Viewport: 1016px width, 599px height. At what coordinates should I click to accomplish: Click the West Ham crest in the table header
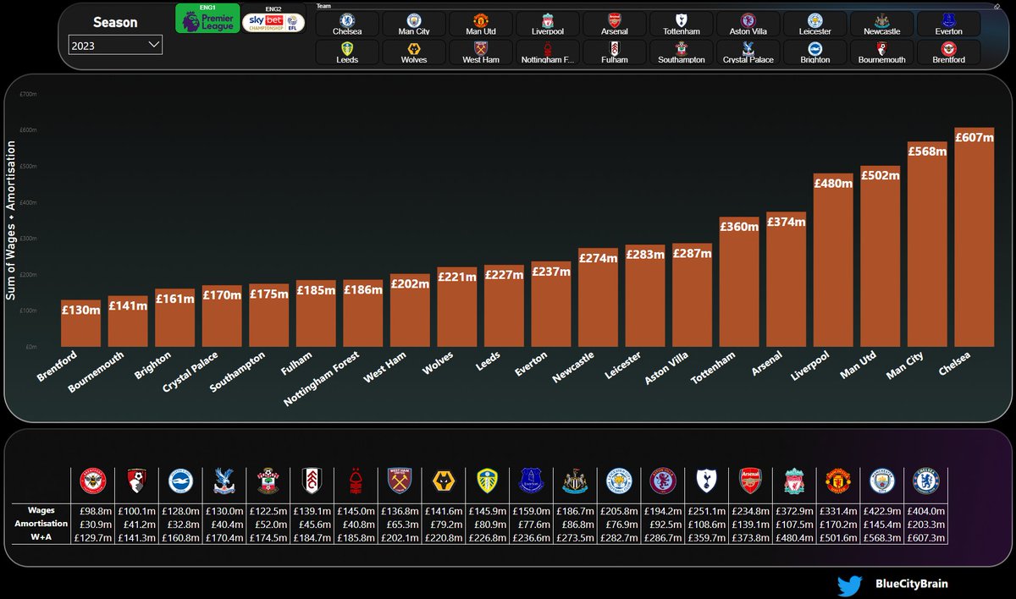coord(398,481)
